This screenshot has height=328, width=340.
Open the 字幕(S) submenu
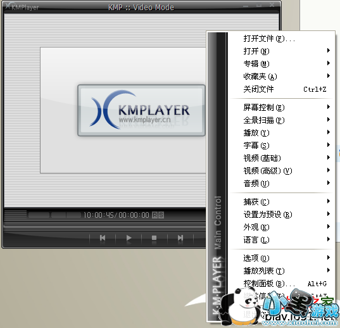281,145
